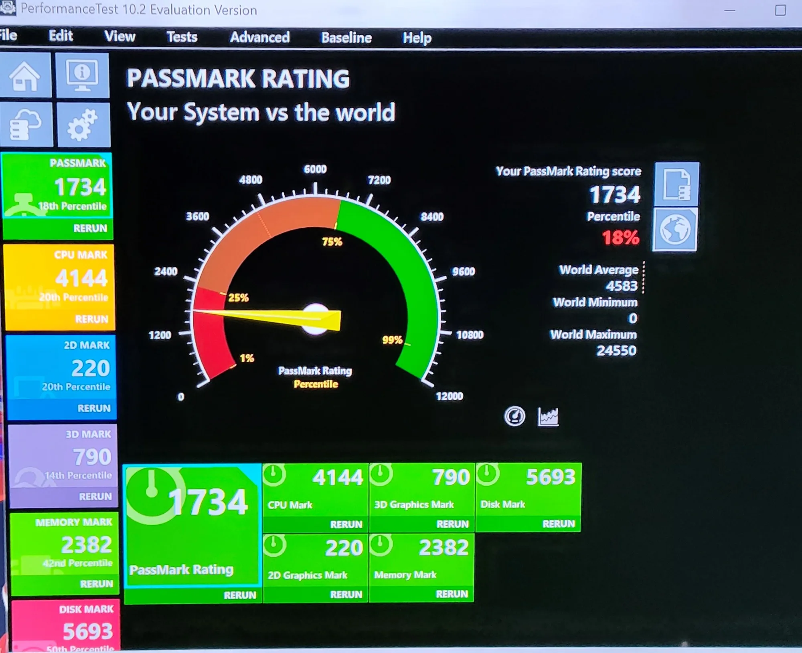Image resolution: width=802 pixels, height=653 pixels.
Task: Click RERUN under the Memory Mark tile
Action: (x=452, y=594)
